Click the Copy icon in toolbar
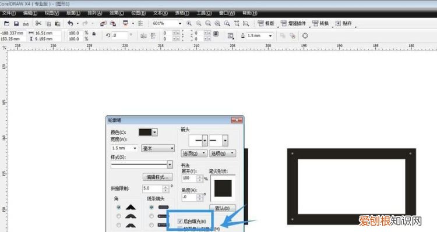 point(48,24)
